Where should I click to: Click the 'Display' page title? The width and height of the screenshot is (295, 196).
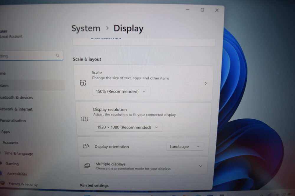pyautogui.click(x=129, y=29)
